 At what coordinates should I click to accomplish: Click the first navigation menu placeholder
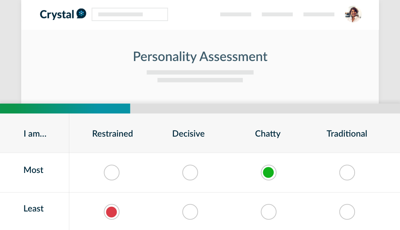tap(236, 15)
